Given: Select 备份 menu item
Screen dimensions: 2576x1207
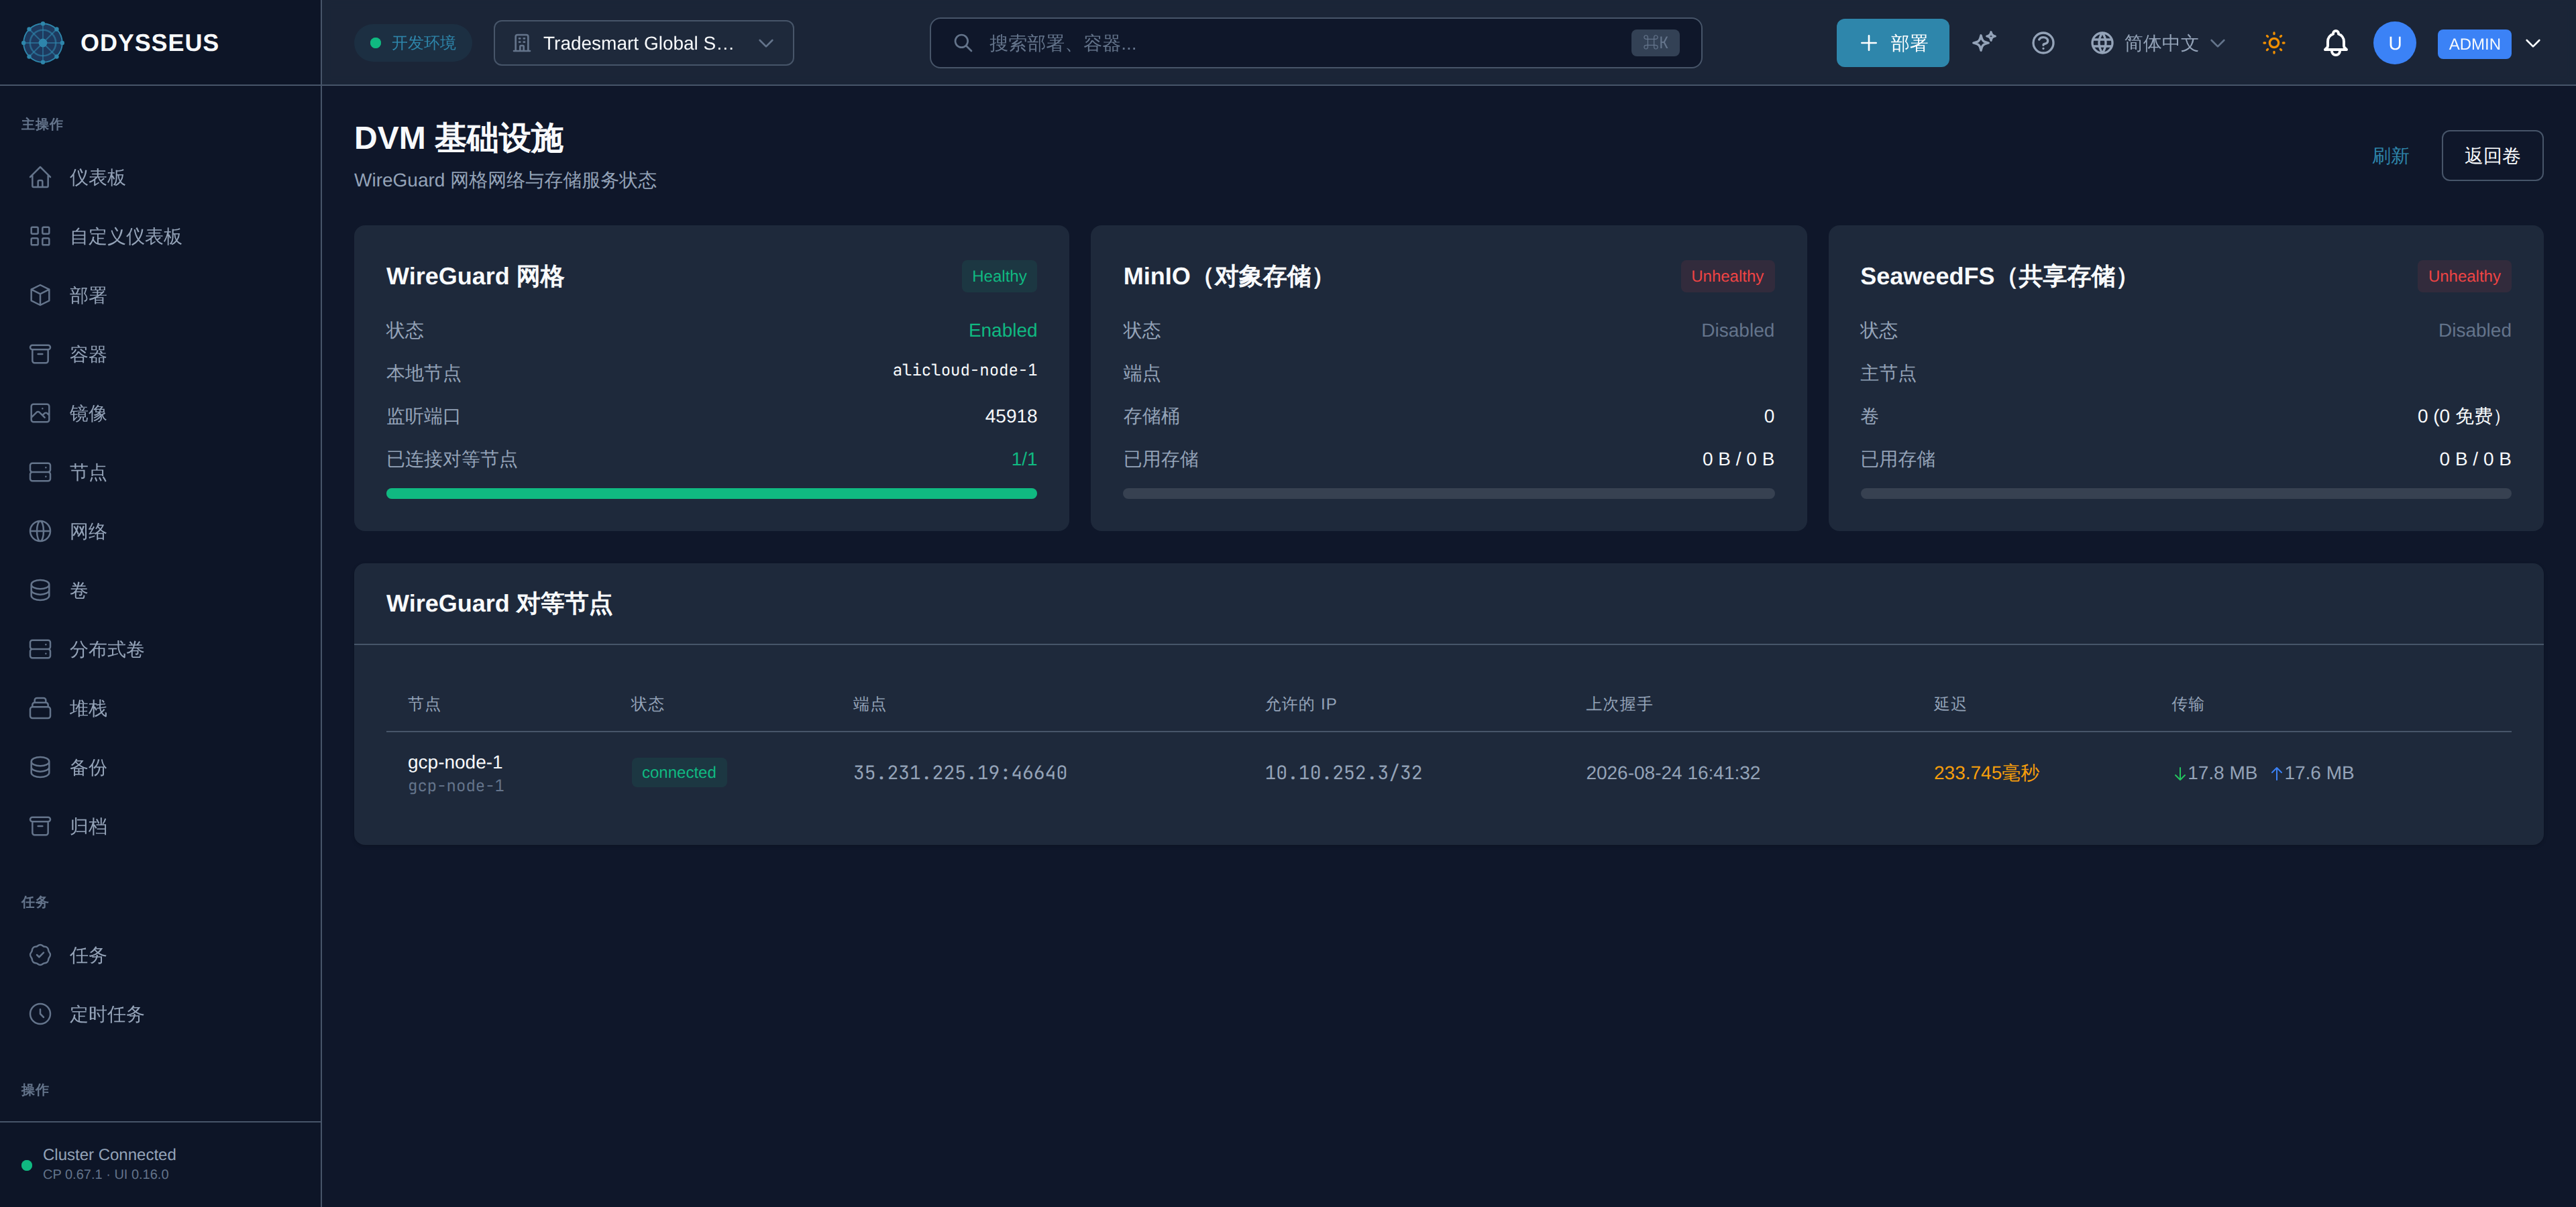Looking at the screenshot, I should 160,766.
